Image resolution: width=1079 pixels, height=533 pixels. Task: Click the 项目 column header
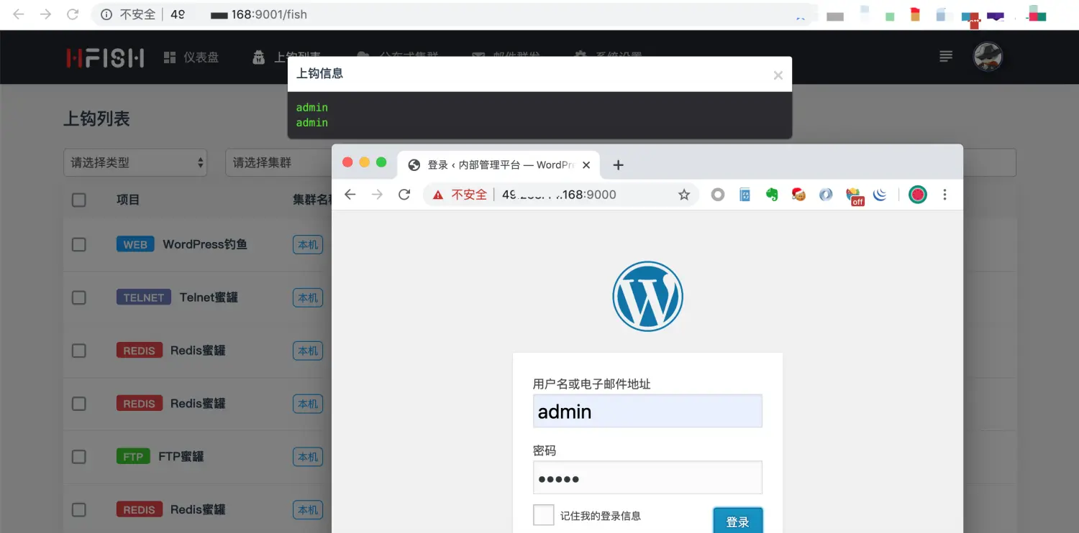pos(128,200)
